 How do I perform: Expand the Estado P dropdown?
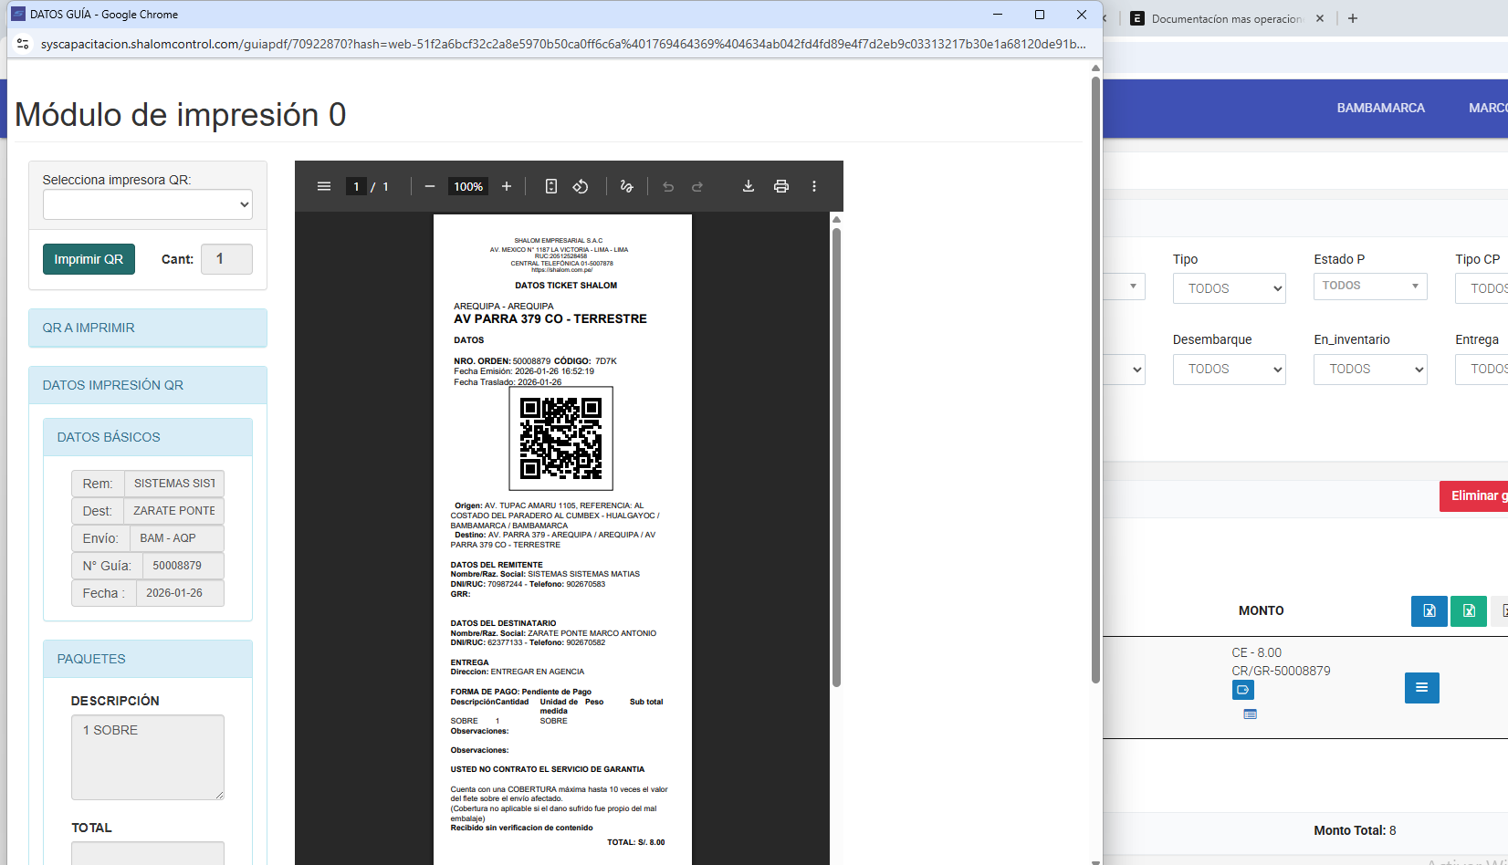pos(1369,287)
